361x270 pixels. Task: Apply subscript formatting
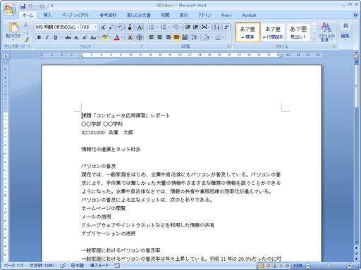click(x=76, y=37)
